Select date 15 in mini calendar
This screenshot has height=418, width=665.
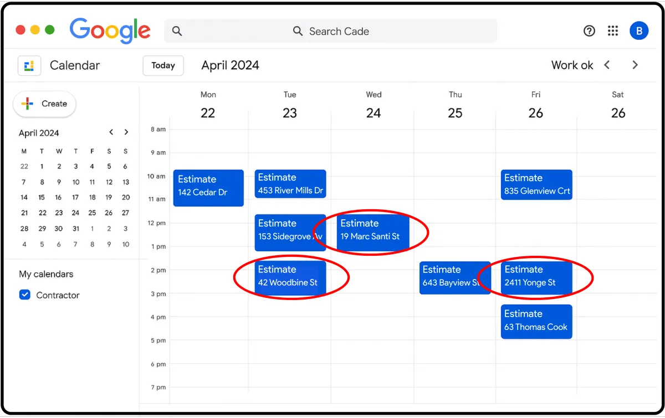42,197
